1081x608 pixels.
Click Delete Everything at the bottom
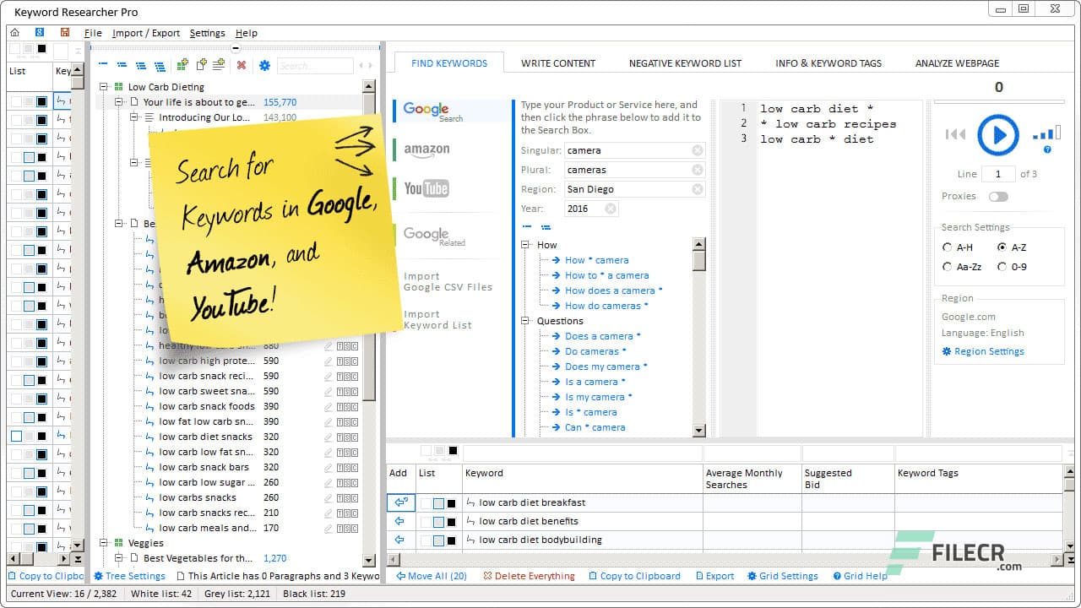click(530, 576)
